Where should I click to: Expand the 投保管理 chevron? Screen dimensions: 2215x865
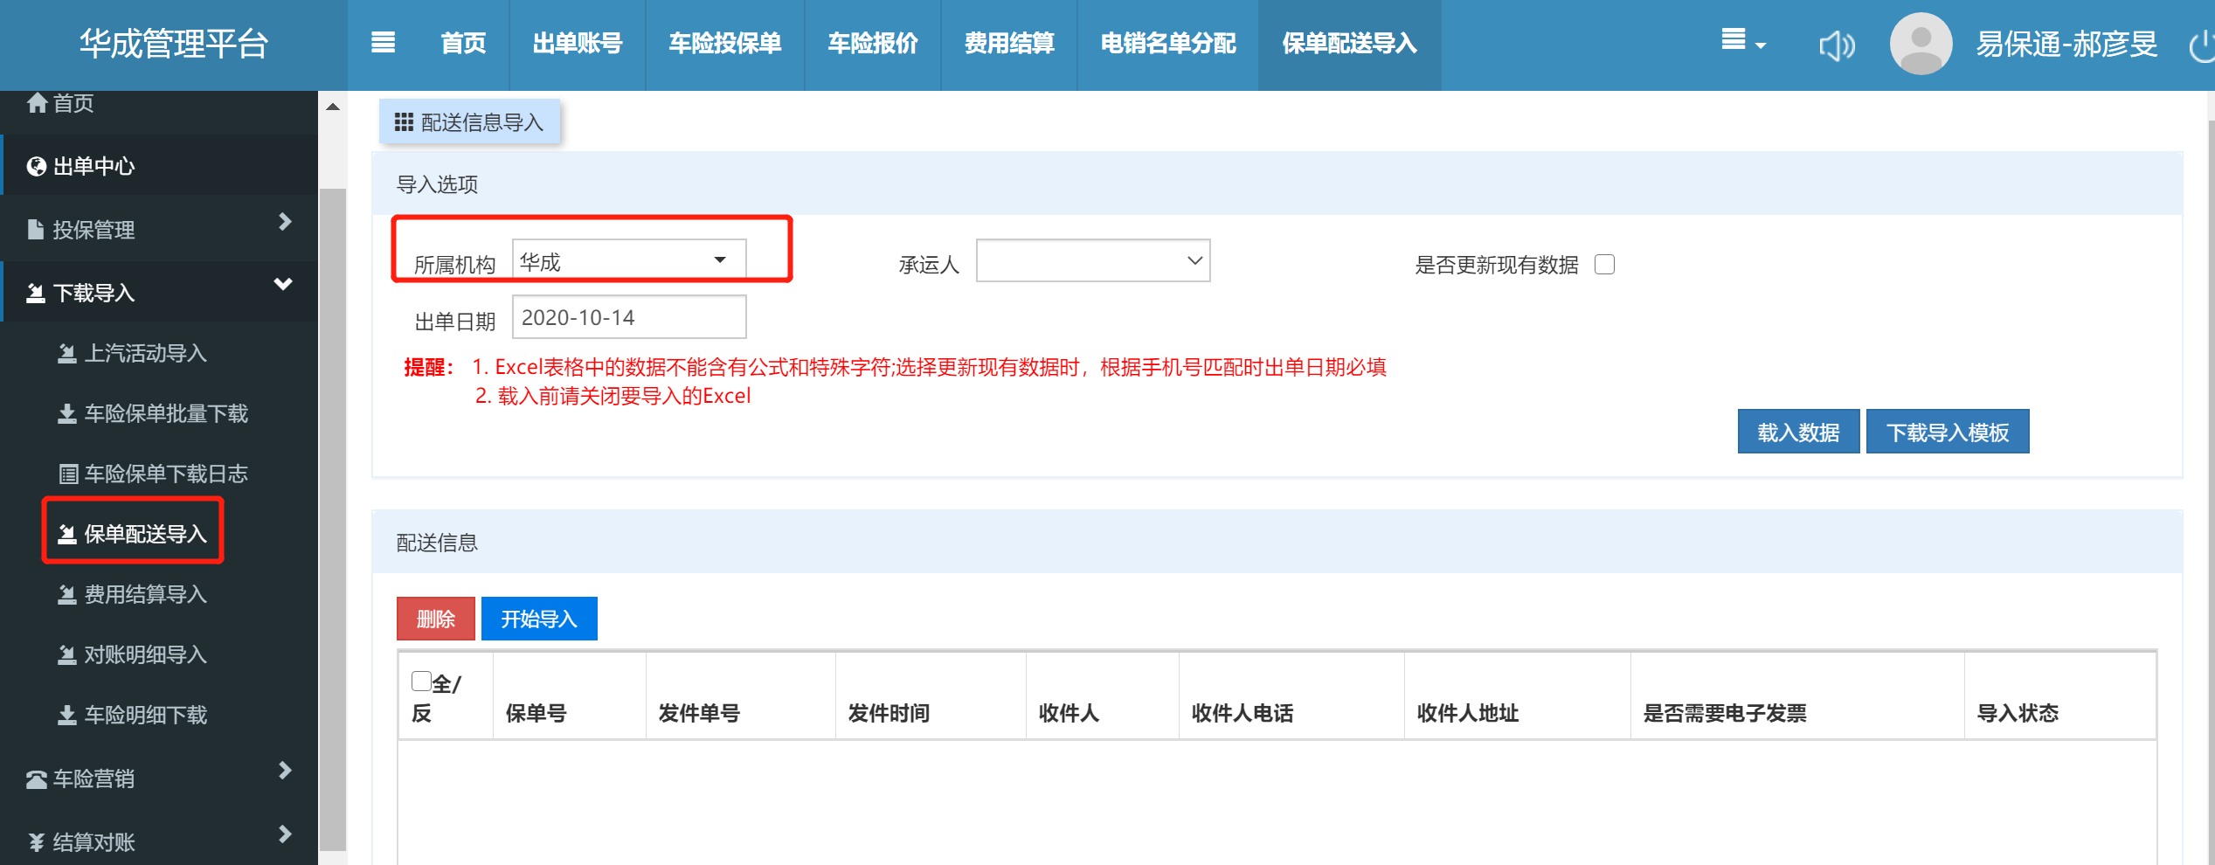285,222
